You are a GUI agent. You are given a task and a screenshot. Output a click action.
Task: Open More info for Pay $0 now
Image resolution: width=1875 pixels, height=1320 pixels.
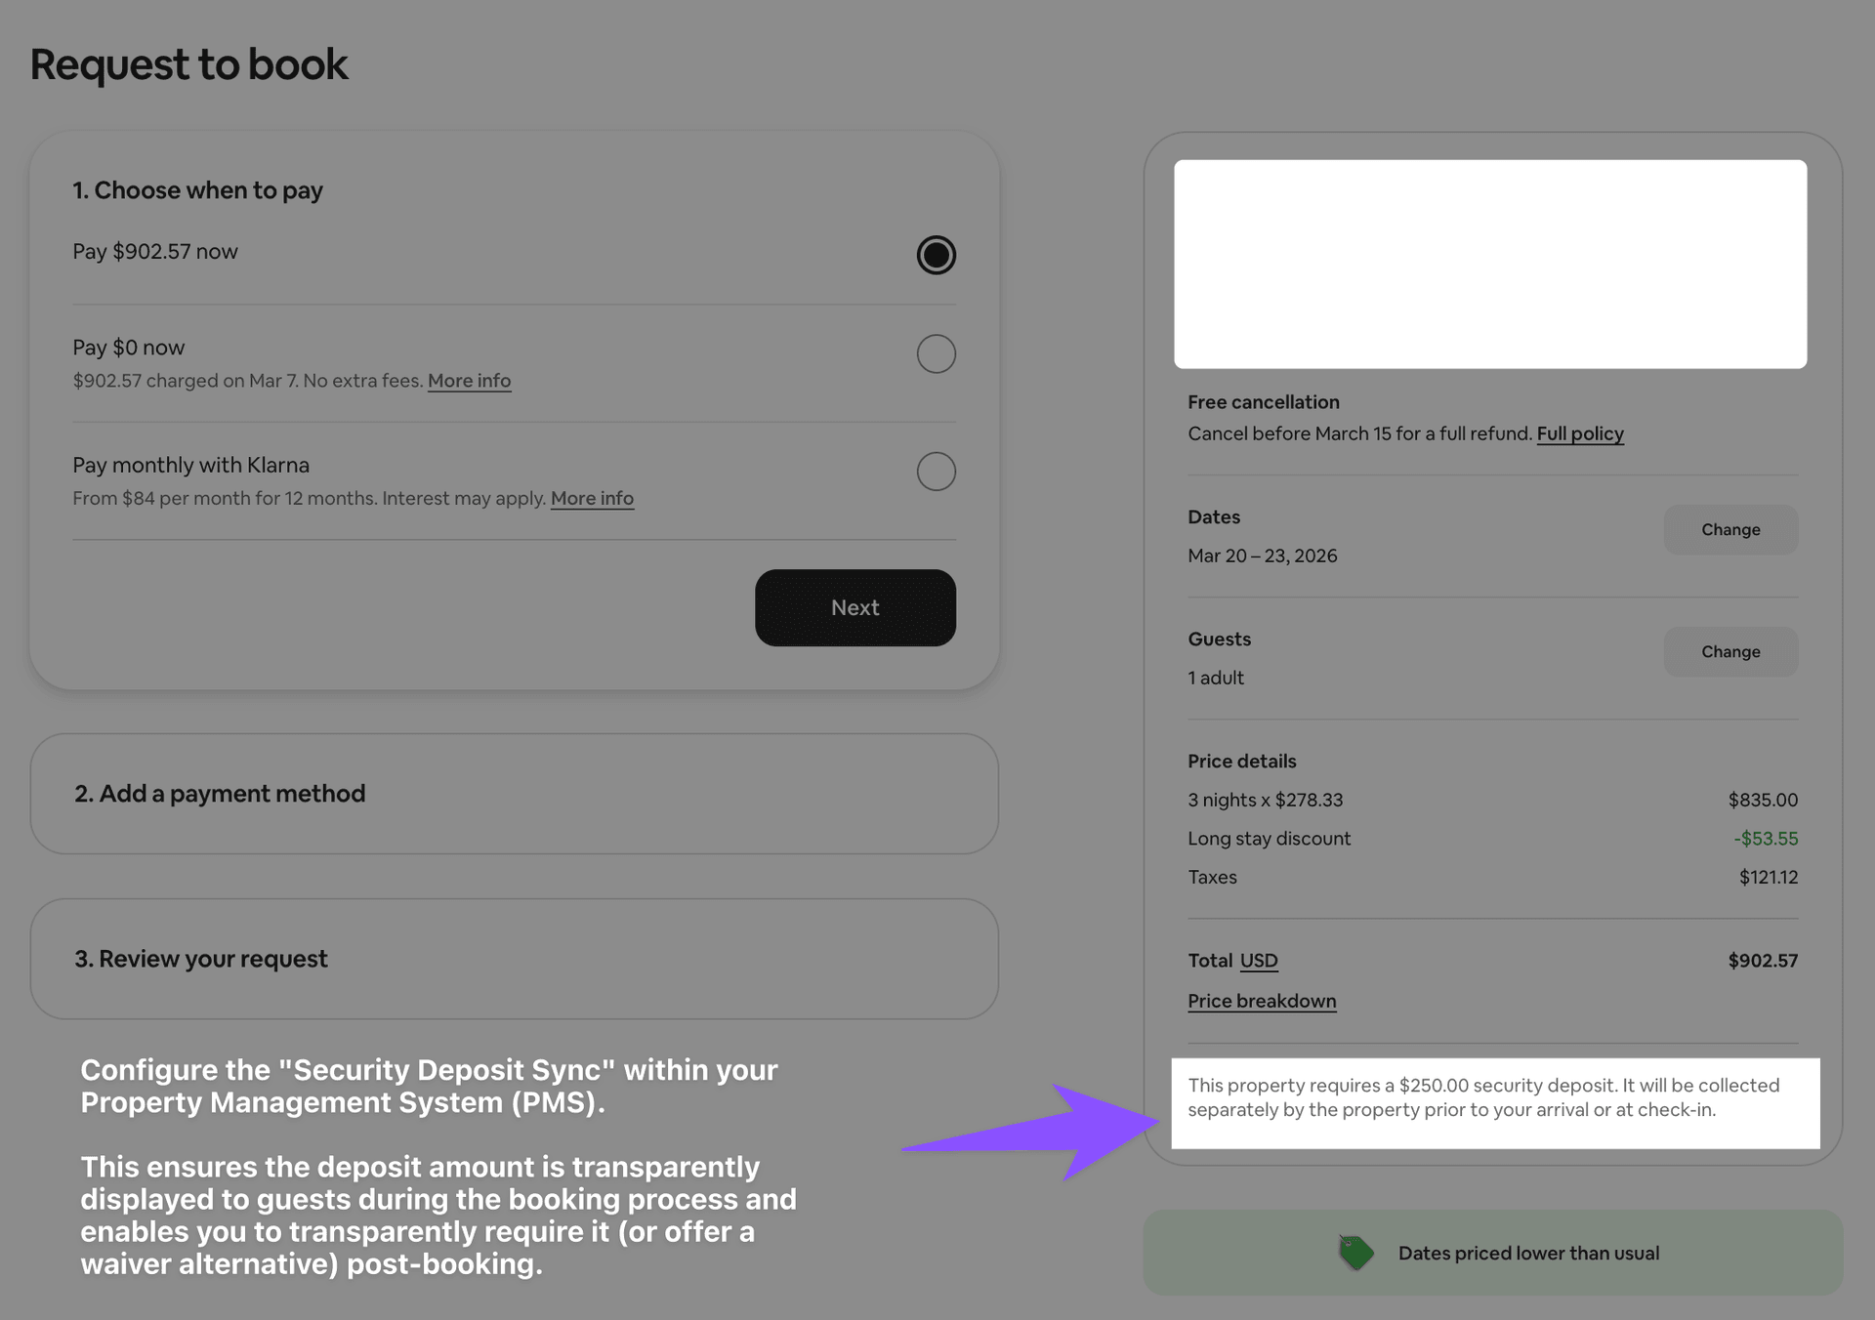469,381
